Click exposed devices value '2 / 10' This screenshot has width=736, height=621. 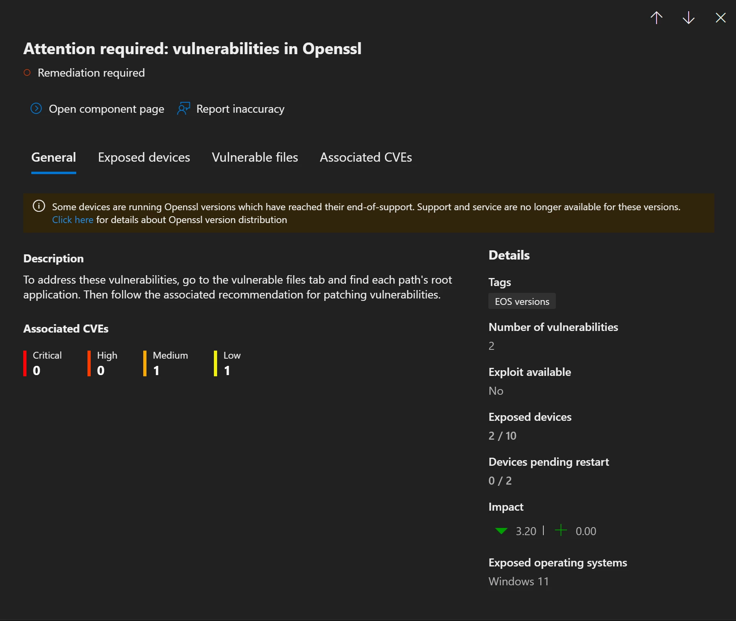(x=502, y=436)
